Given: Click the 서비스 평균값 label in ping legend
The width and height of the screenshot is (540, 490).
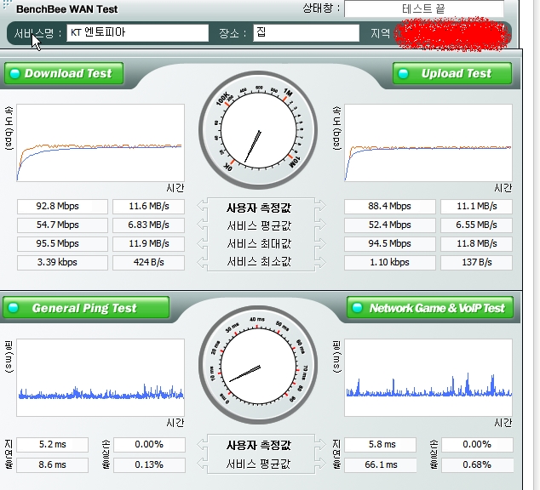Looking at the screenshot, I should tap(259, 464).
